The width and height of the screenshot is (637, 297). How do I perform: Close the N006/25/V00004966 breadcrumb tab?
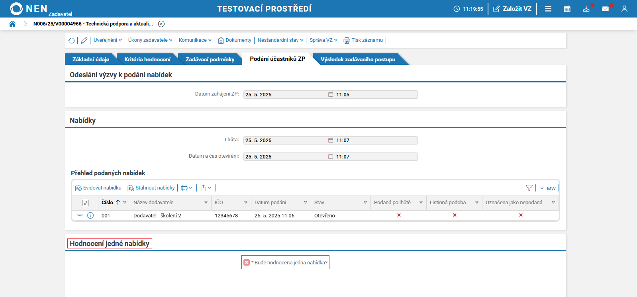[x=161, y=24]
